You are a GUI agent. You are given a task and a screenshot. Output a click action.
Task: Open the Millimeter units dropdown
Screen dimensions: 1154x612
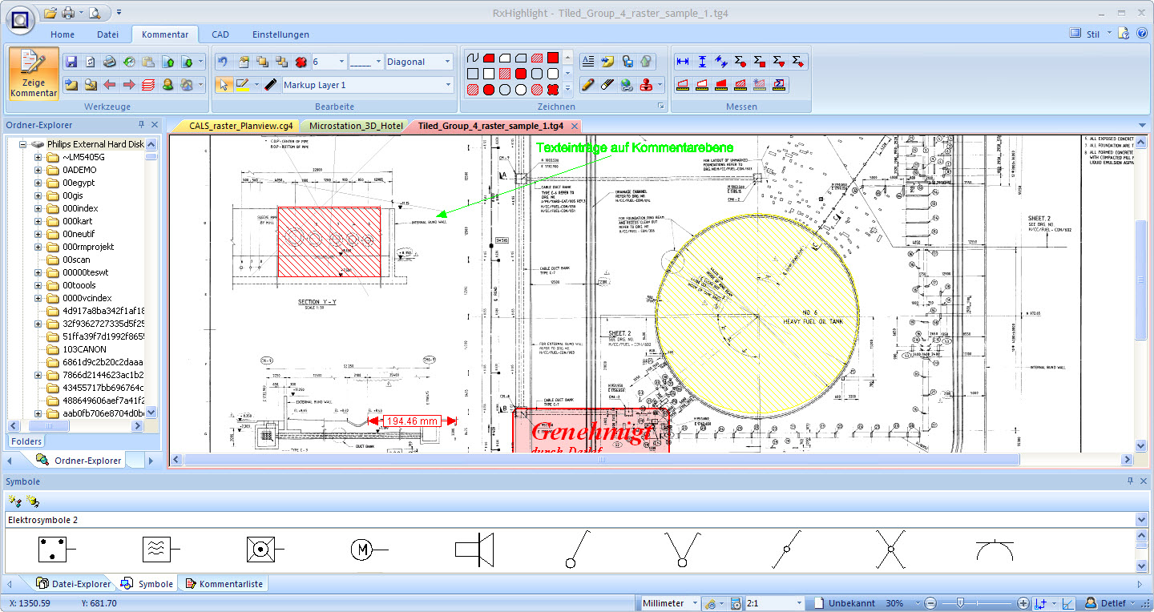[692, 603]
